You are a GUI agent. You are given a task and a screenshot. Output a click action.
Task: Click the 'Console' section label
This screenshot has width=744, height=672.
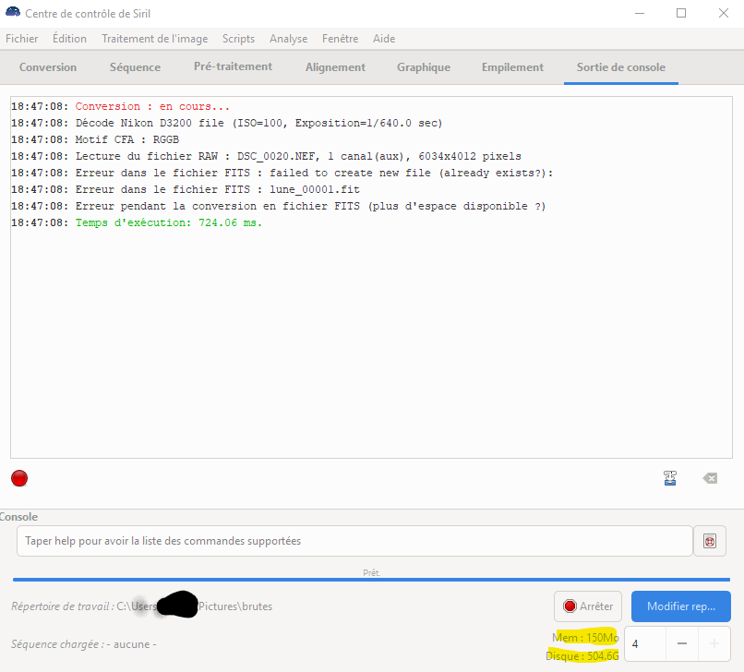click(x=18, y=516)
